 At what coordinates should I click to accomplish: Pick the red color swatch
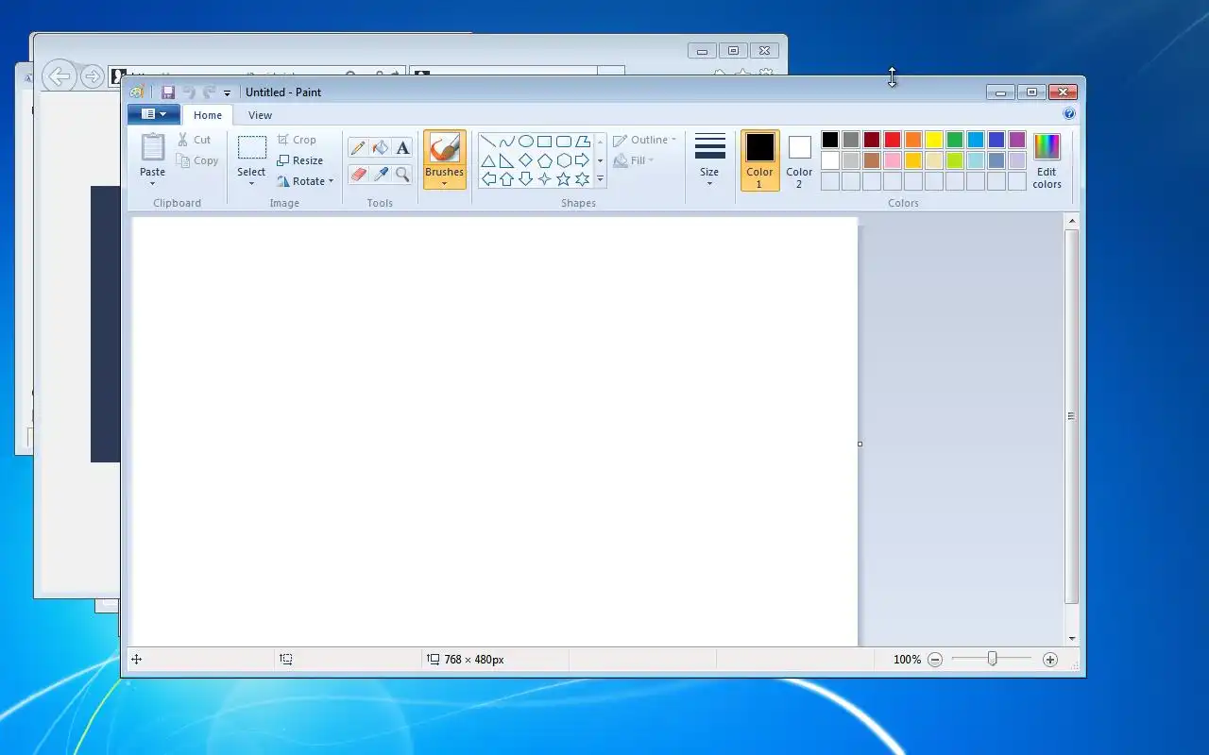(x=893, y=140)
